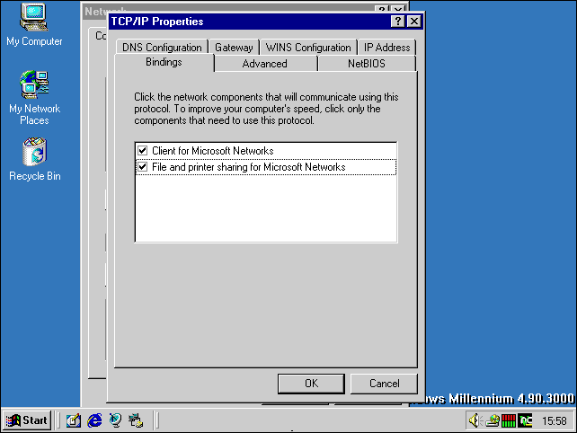Switch to WINS Configuration tab
577x433 pixels.
pyautogui.click(x=308, y=48)
